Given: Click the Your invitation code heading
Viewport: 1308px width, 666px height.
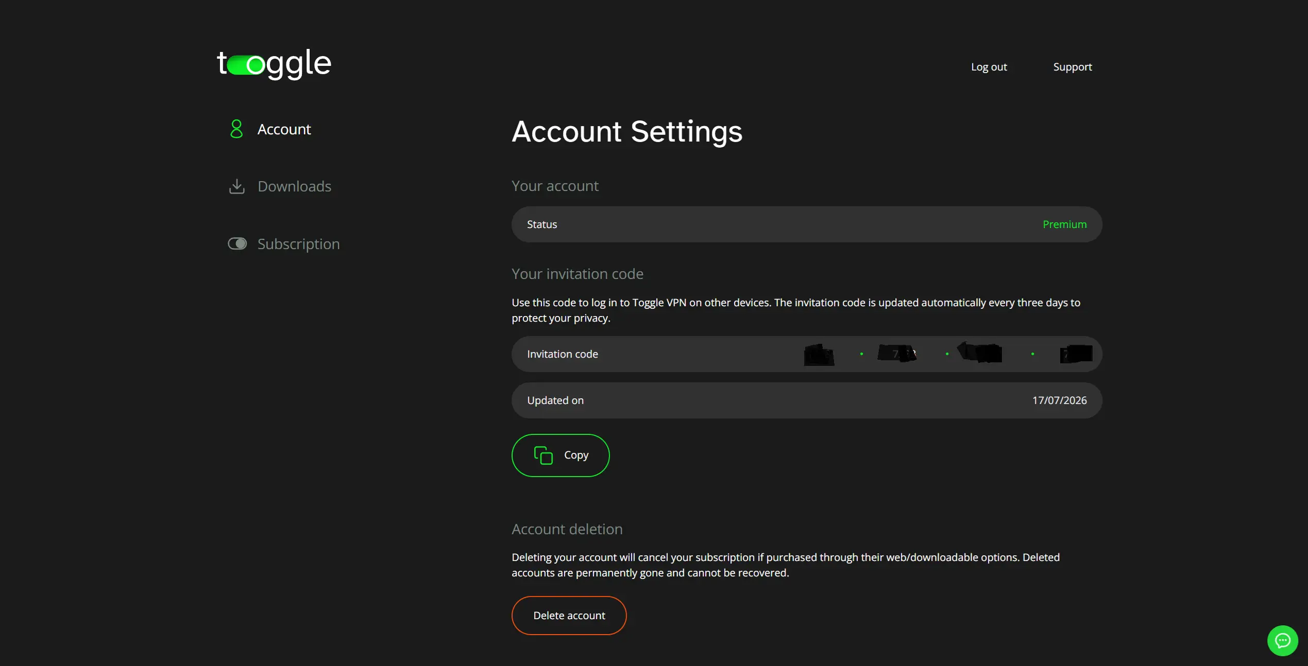Looking at the screenshot, I should tap(577, 274).
